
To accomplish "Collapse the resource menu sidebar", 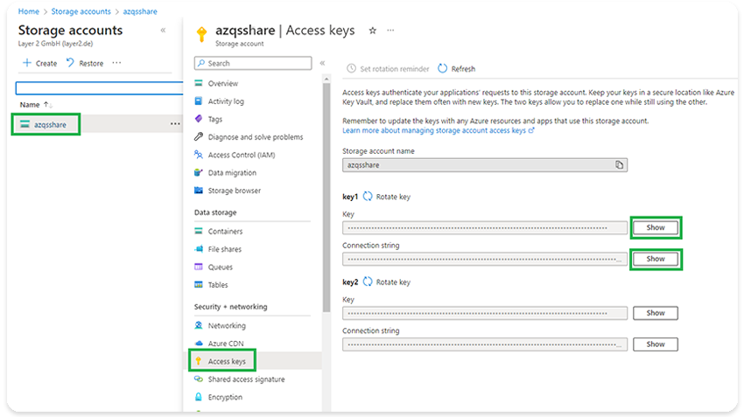I will pyautogui.click(x=322, y=63).
